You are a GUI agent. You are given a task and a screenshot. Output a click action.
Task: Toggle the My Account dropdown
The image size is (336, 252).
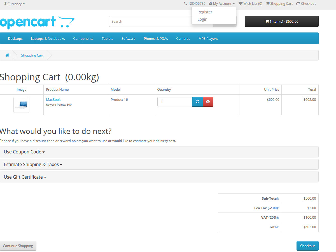[x=222, y=4]
